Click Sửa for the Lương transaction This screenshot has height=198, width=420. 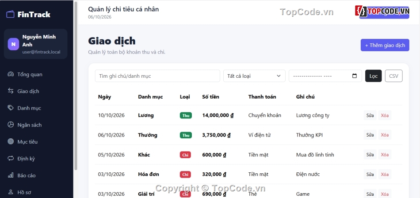coord(370,115)
